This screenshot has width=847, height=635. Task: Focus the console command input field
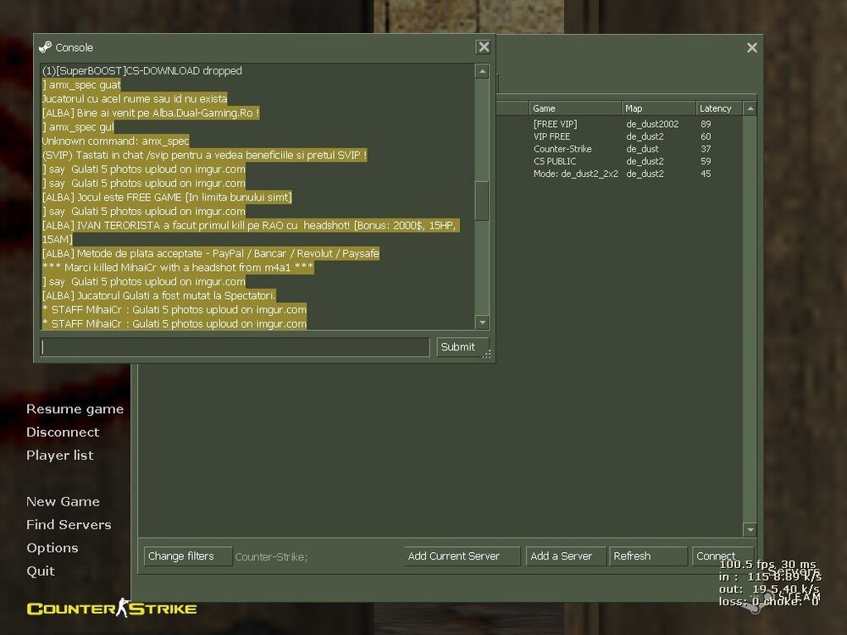coord(235,347)
